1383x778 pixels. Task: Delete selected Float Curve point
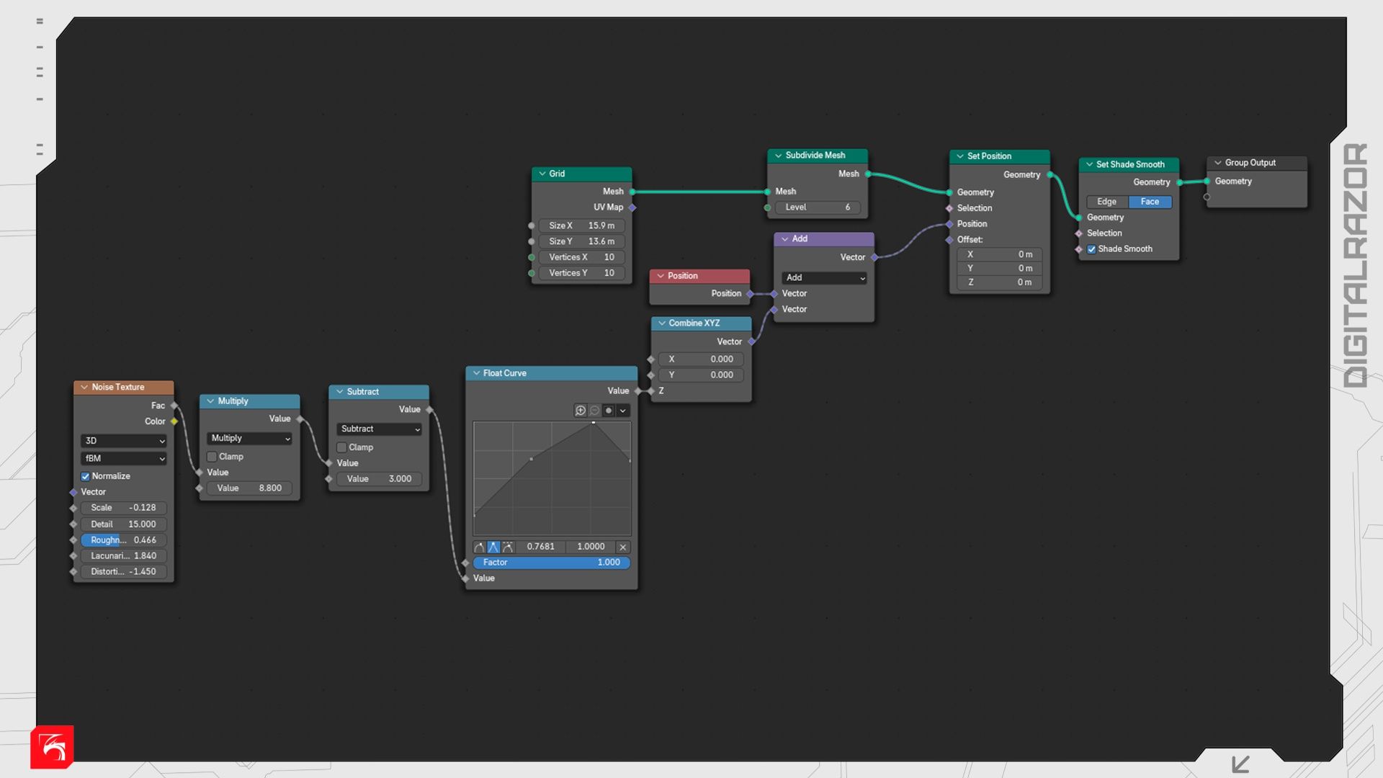[x=623, y=547]
